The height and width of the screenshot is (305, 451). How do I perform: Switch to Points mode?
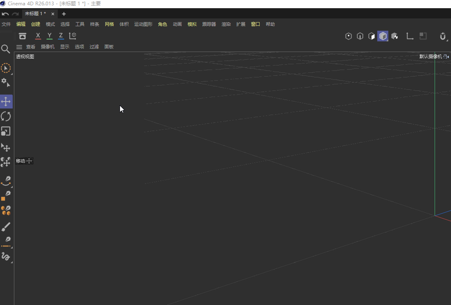(x=349, y=36)
